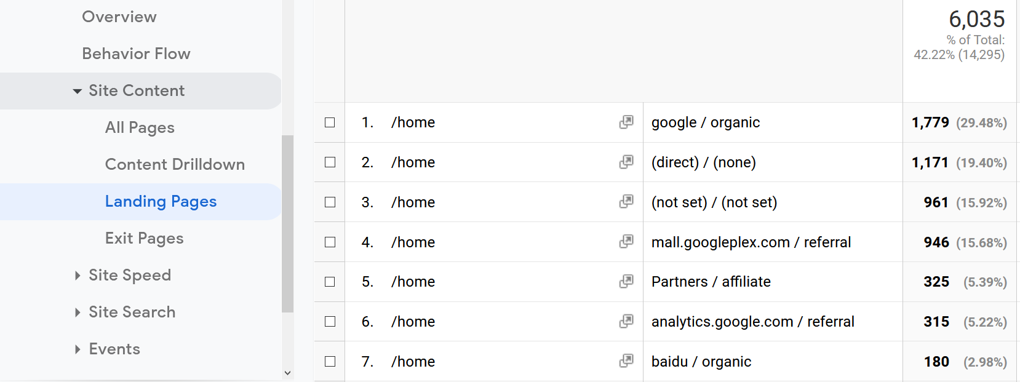Click external link icon in Partners / affiliate row
The image size is (1020, 382).
[626, 281]
